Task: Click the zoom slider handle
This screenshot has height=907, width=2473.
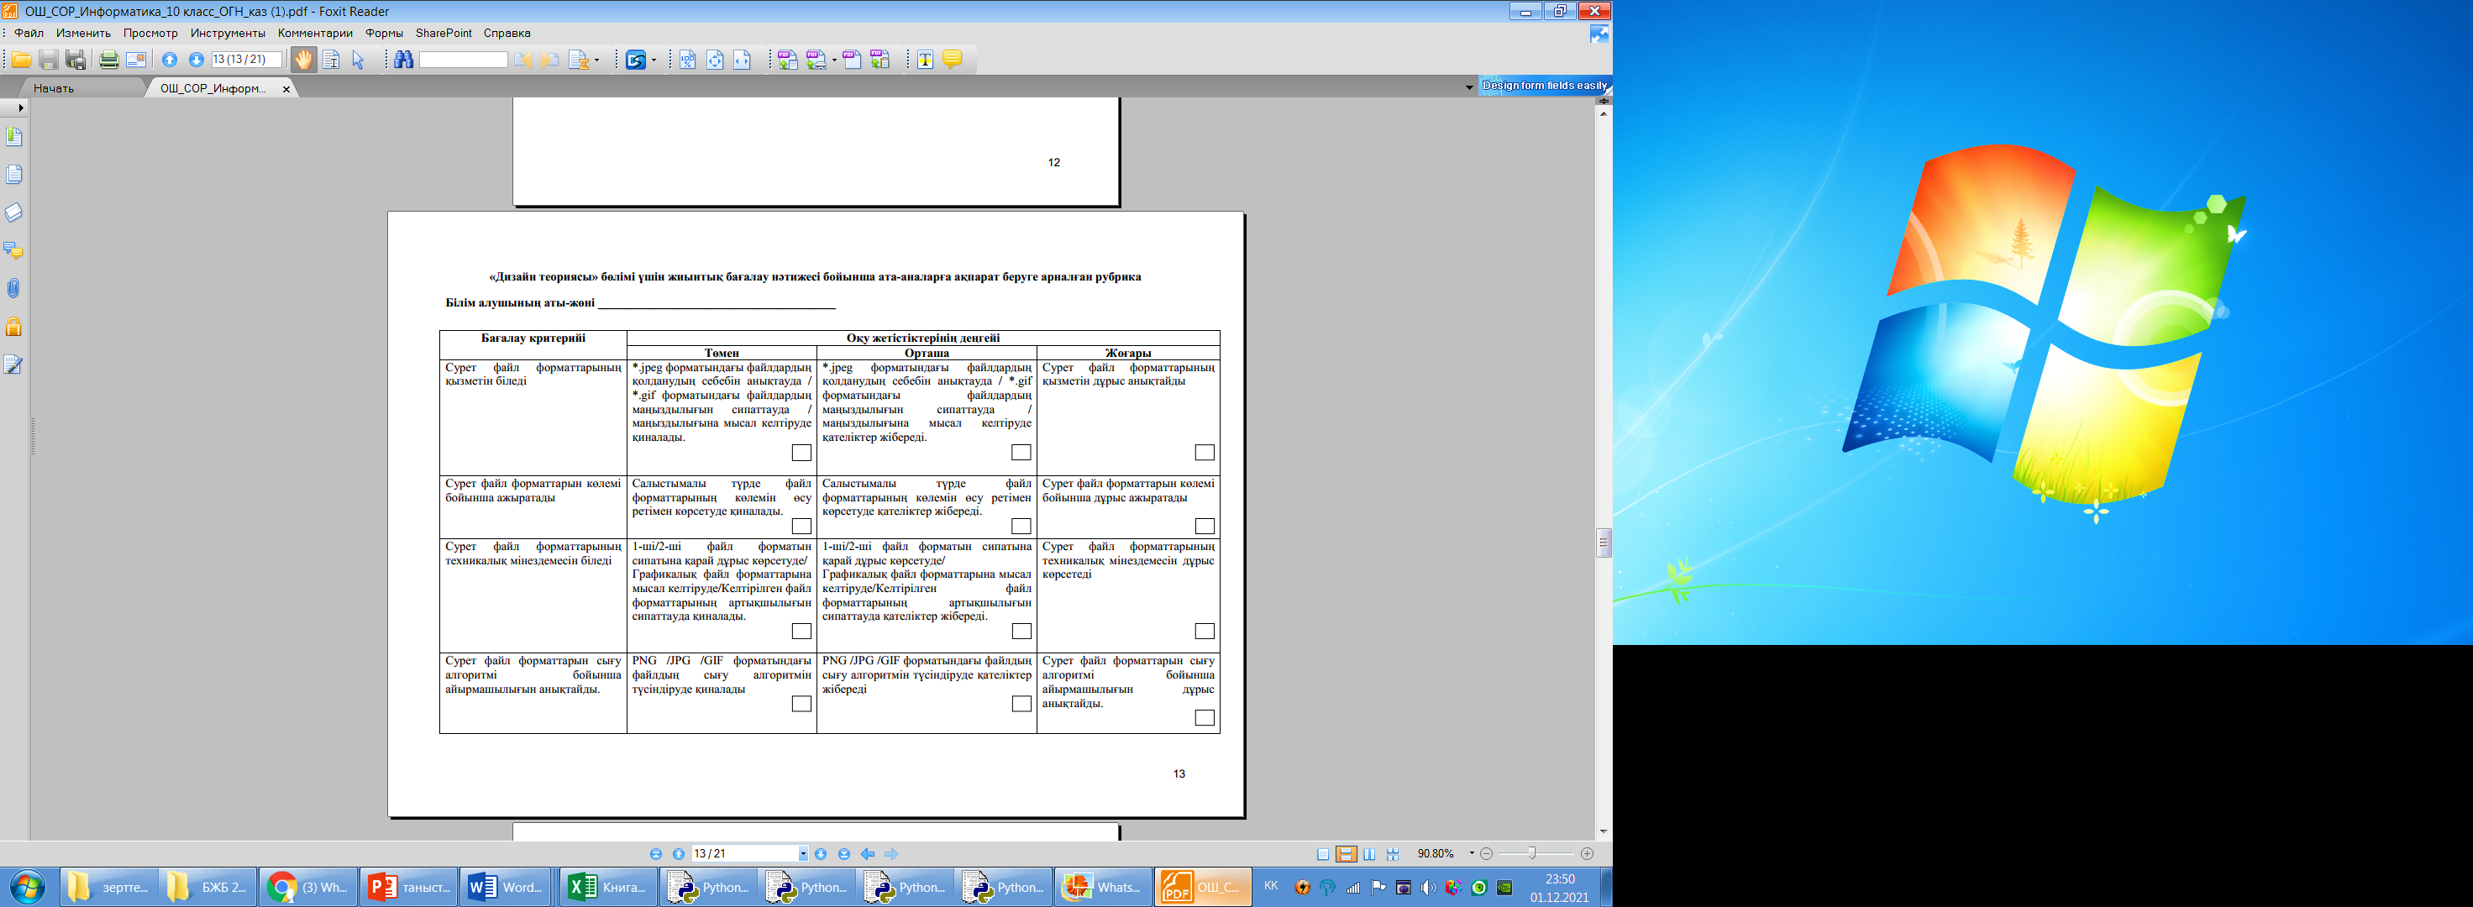Action: [x=1532, y=853]
